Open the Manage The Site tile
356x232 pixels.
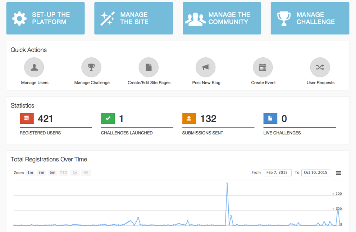point(133,18)
